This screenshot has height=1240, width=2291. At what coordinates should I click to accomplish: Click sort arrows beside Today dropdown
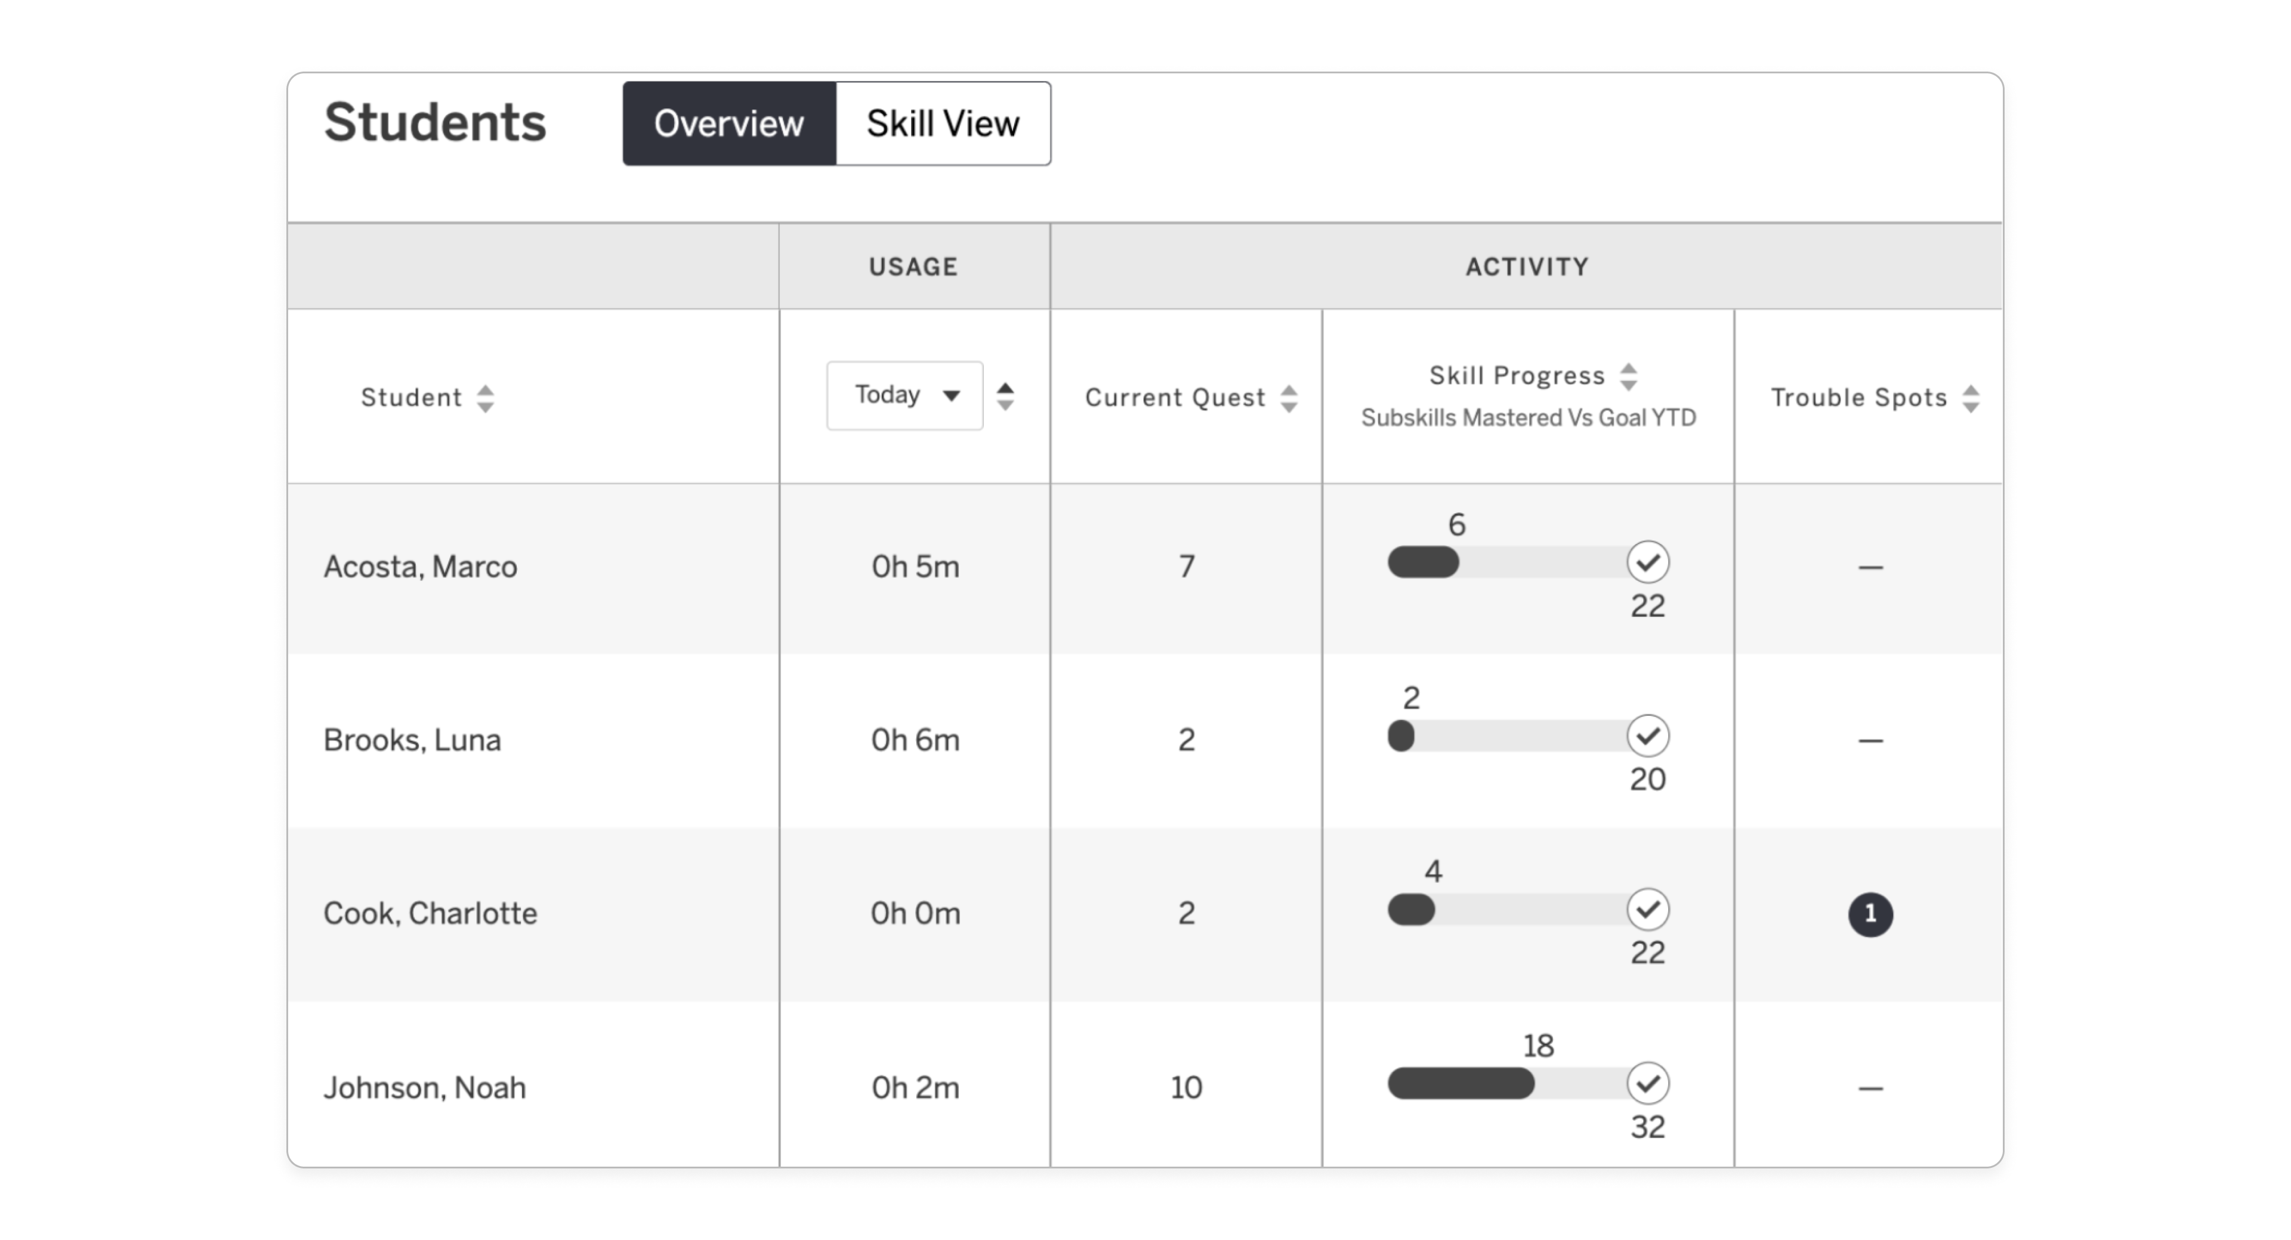pyautogui.click(x=1005, y=397)
